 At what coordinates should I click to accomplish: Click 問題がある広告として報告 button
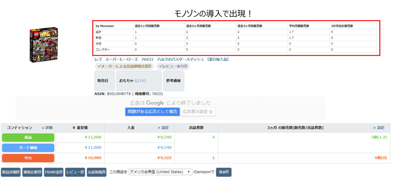[152, 112]
